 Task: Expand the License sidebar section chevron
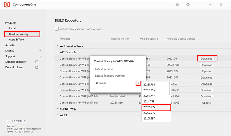pos(40,51)
